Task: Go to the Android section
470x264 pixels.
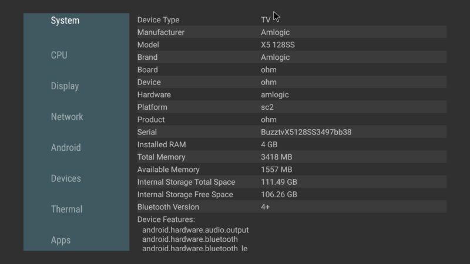Action: pos(66,148)
